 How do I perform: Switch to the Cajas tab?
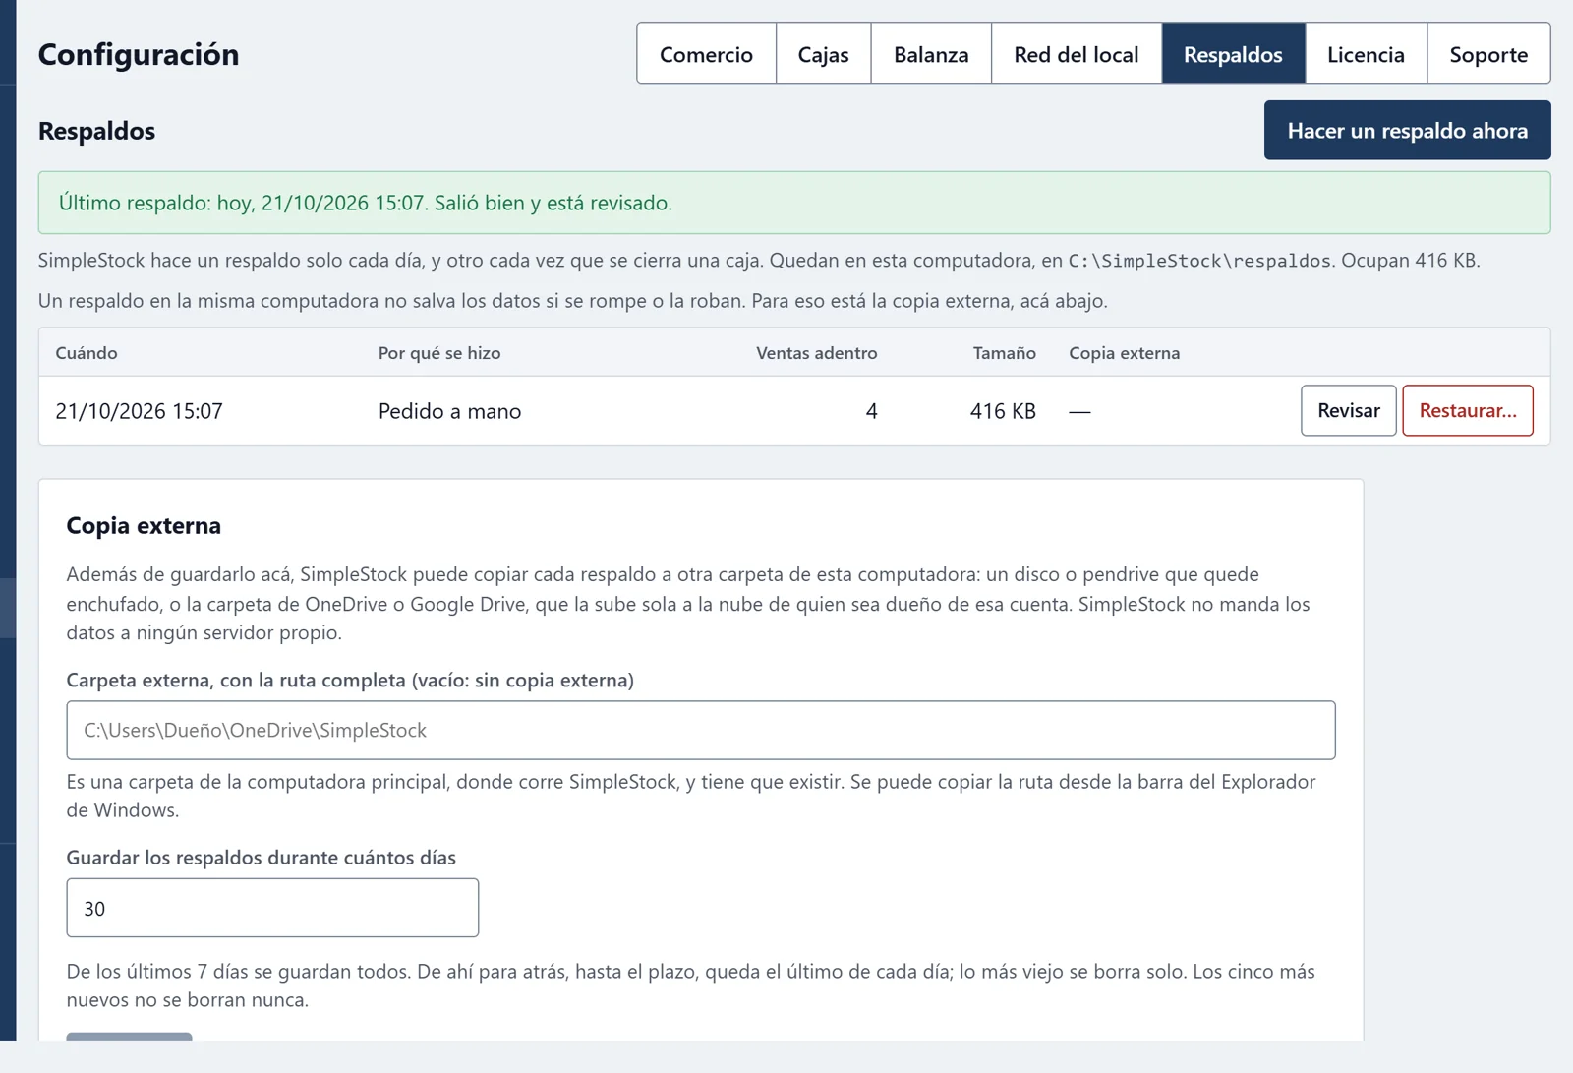click(x=823, y=54)
